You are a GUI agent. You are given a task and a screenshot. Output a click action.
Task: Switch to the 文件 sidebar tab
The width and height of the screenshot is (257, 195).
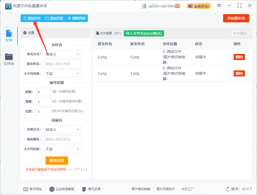pos(9,36)
